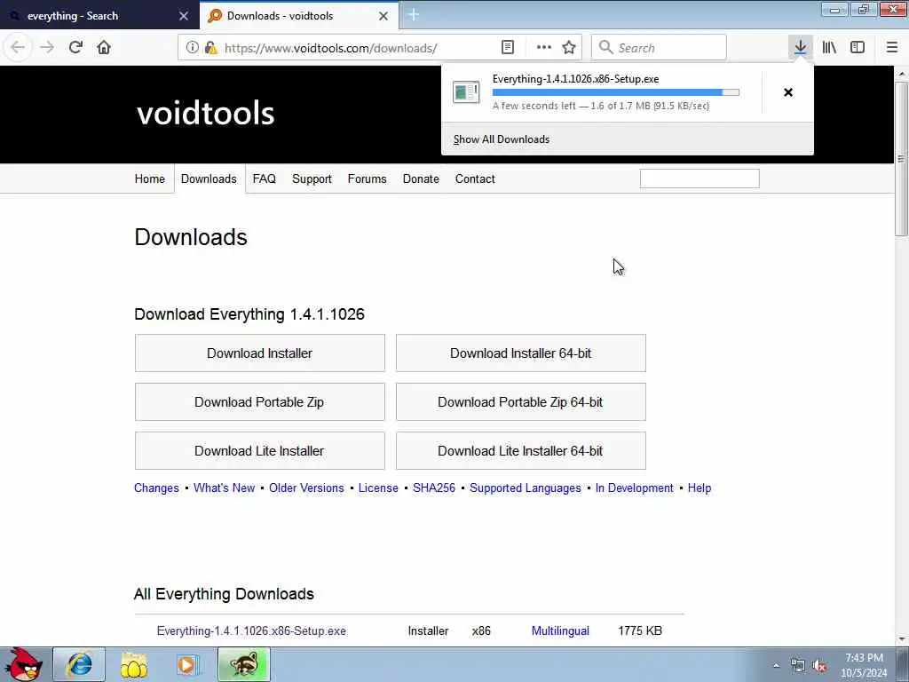
Task: Bookmark this page with the star icon
Action: [x=569, y=48]
